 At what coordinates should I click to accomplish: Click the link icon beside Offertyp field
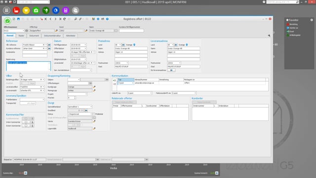(x=56, y=31)
